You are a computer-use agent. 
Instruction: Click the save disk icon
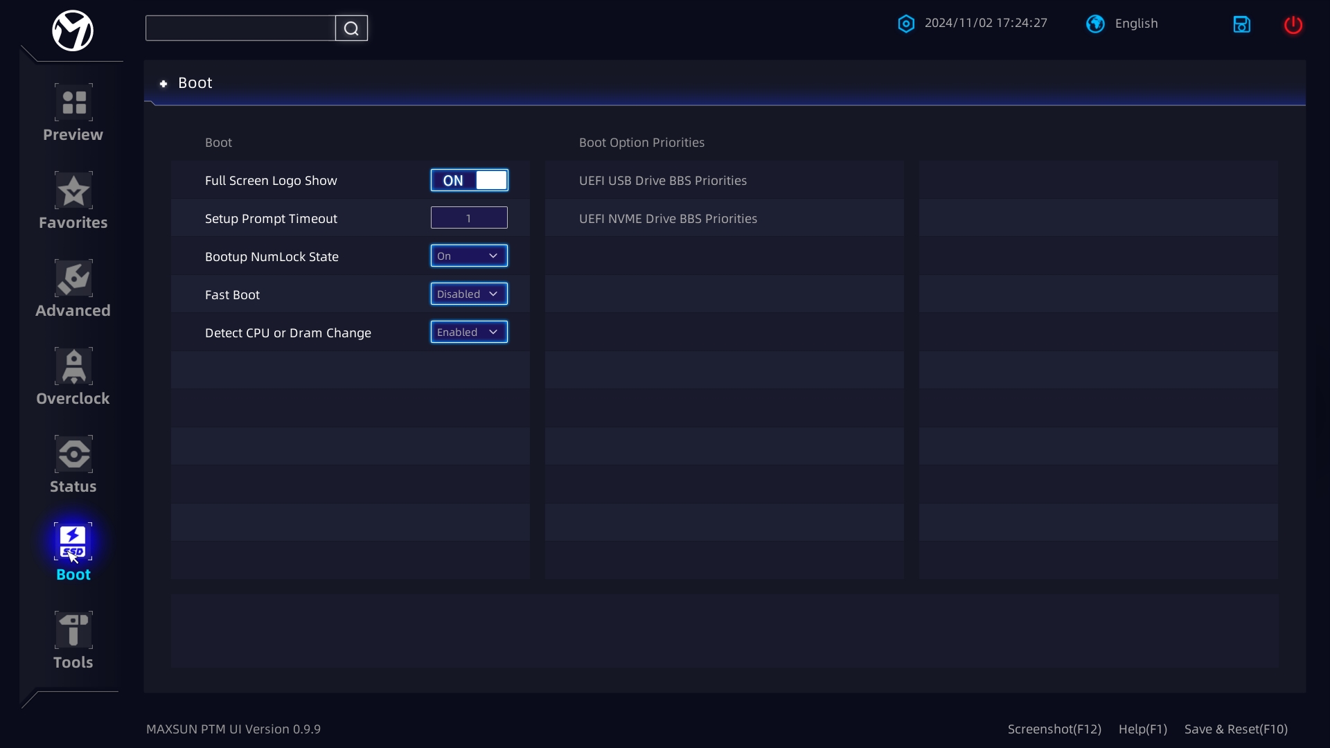point(1242,24)
